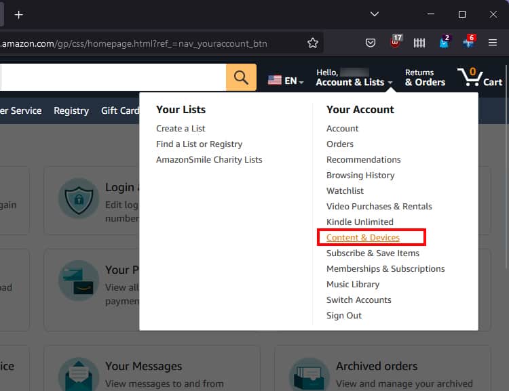Go to Music Library
This screenshot has height=391, width=509.
353,284
